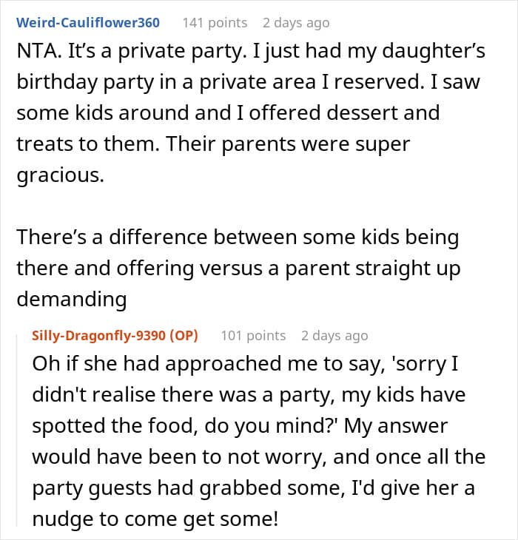Image resolution: width=518 pixels, height=540 pixels.
Task: Open Weird-Cauliflower360's user profile
Action: click(88, 22)
